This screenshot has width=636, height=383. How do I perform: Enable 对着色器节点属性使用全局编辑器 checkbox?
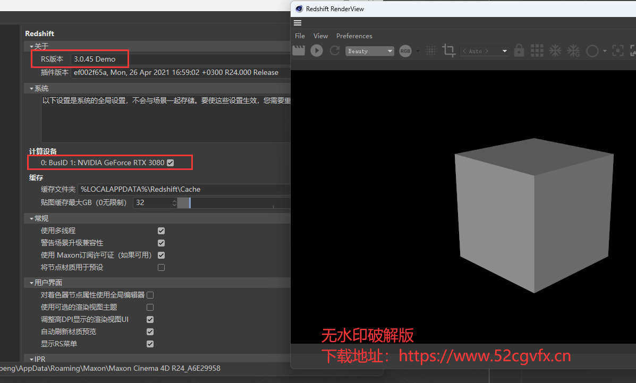(150, 295)
